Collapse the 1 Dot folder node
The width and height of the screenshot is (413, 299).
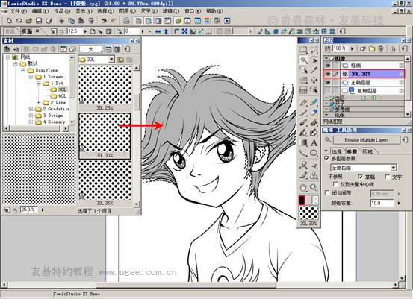coord(38,83)
